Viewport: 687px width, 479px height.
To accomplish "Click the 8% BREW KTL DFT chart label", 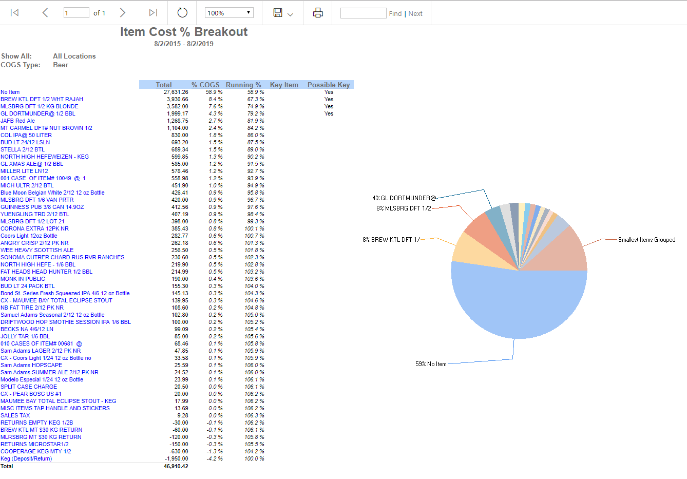I will pyautogui.click(x=391, y=240).
